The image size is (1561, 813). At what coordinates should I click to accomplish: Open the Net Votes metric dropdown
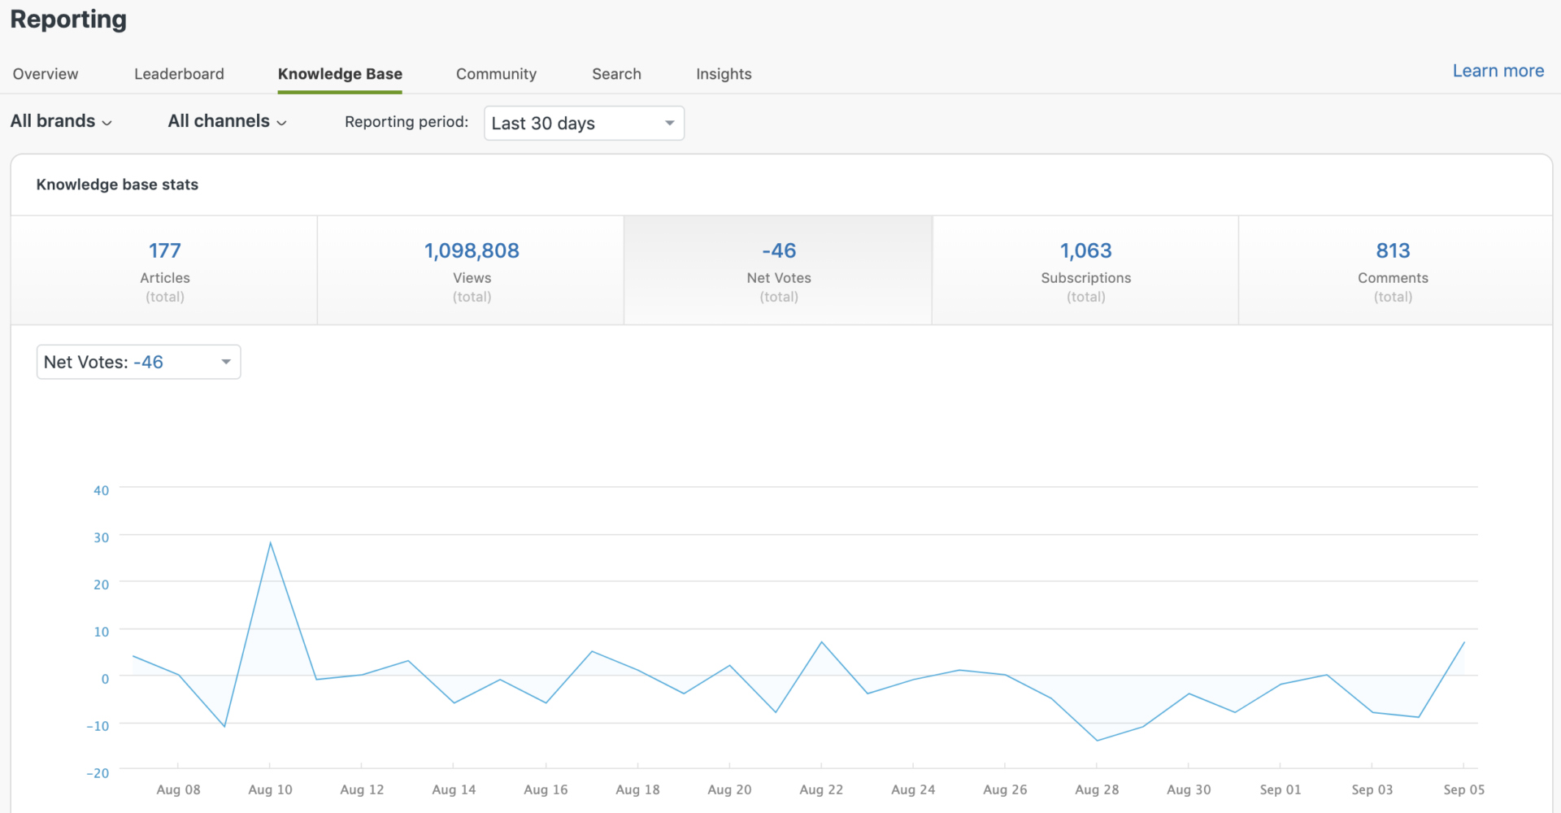pos(138,362)
